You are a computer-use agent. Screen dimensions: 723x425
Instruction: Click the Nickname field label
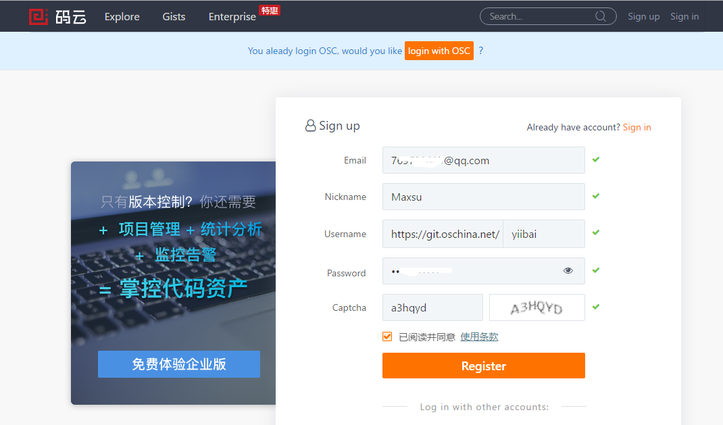(x=345, y=197)
